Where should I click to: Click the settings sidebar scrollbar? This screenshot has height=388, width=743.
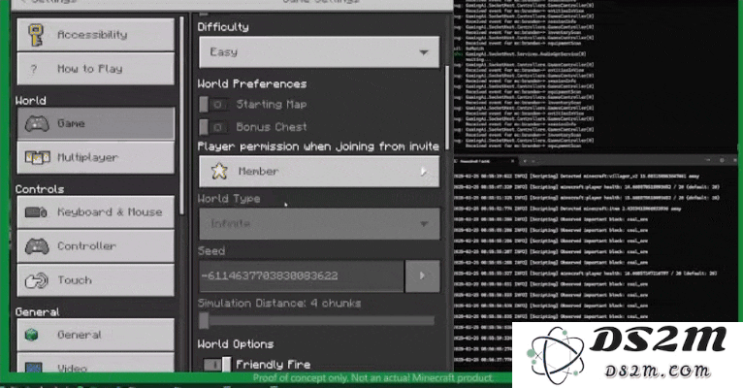tap(181, 116)
